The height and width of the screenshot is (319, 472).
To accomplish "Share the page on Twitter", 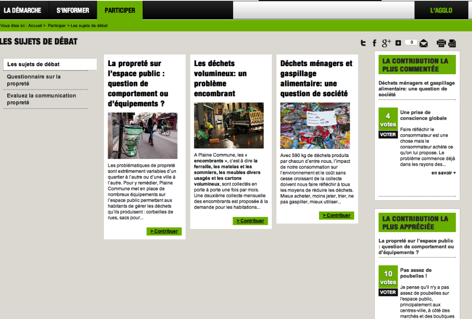I will 363,43.
